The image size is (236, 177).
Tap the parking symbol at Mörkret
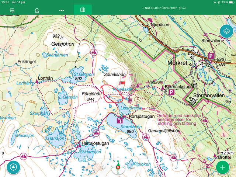211,56
